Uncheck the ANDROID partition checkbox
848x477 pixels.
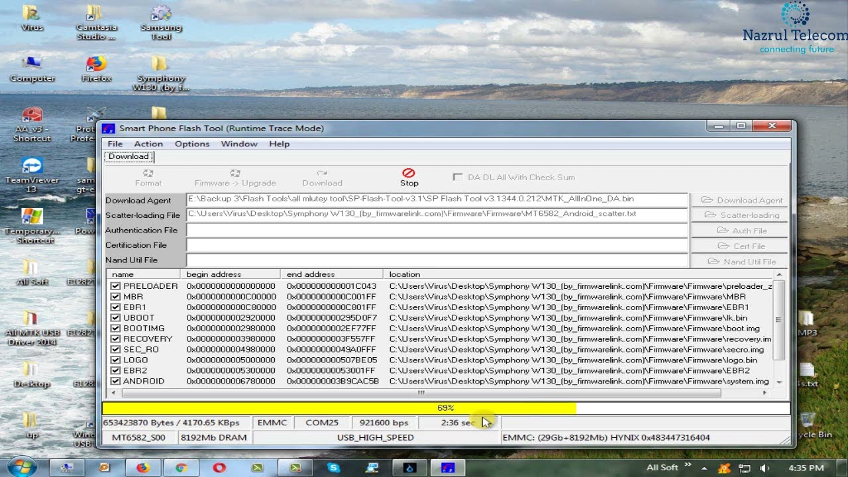(x=116, y=382)
